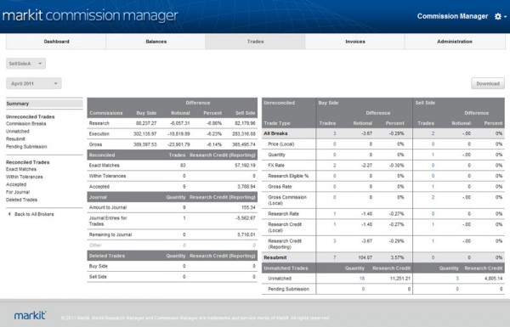Click Buy Side row under Deleted Trades

pyautogui.click(x=172, y=266)
